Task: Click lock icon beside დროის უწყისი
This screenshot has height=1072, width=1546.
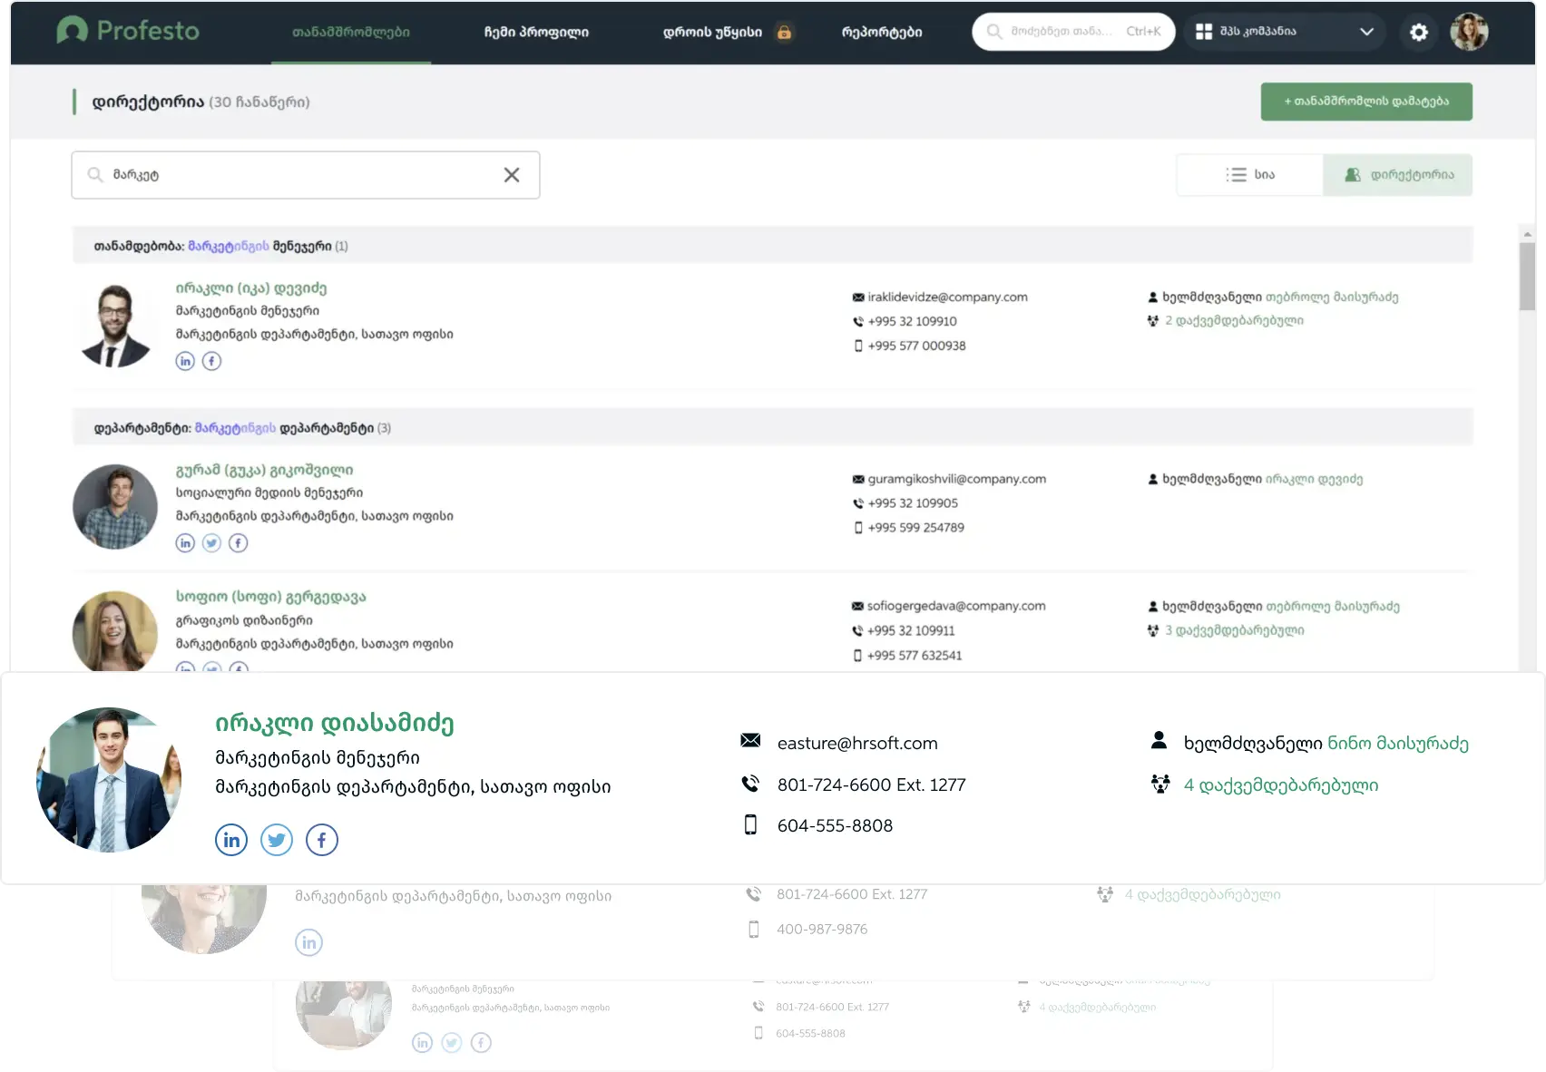Action: pos(784,33)
